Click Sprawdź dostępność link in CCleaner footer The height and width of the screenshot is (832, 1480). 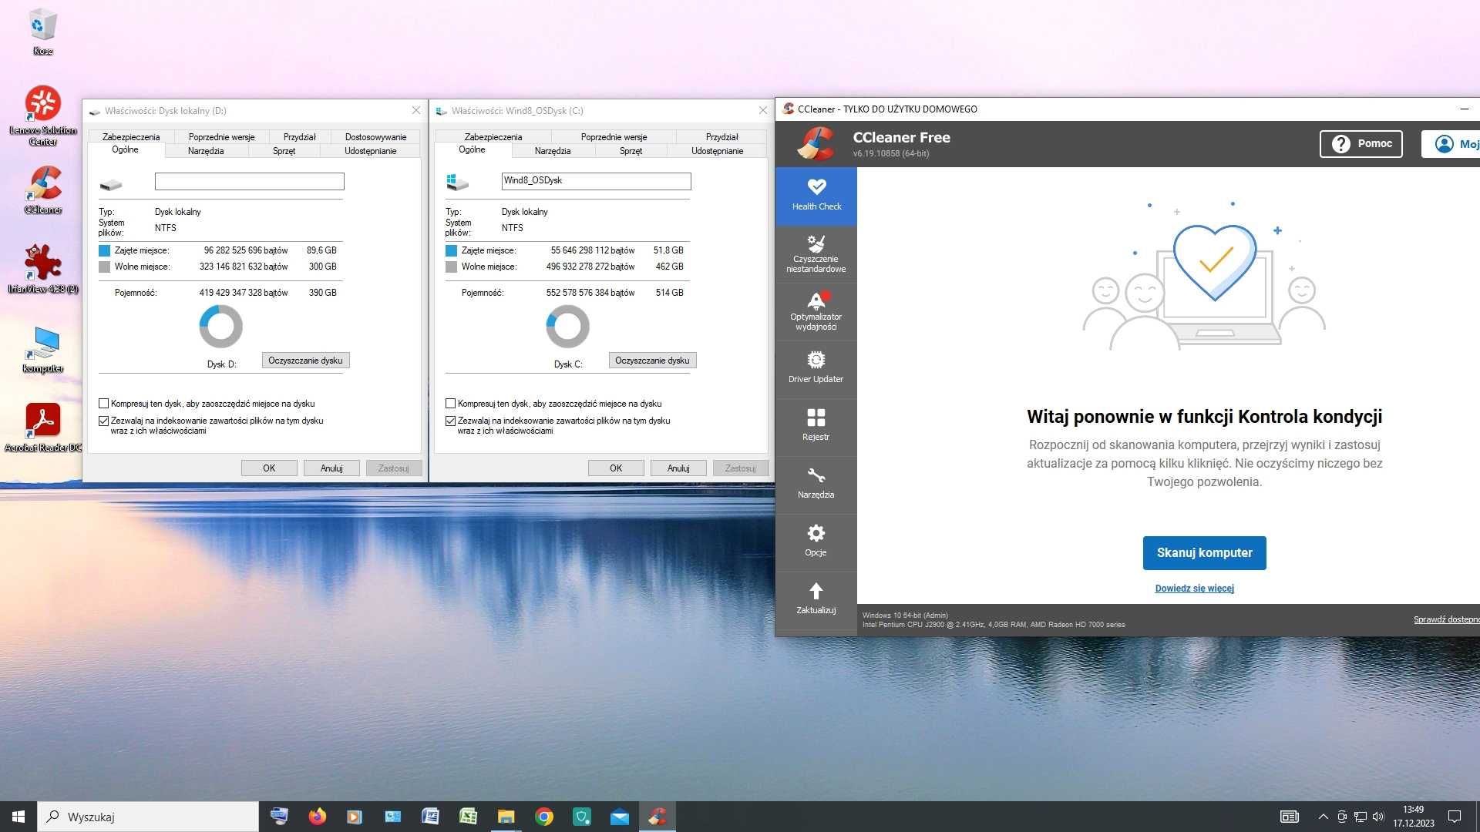(1446, 619)
